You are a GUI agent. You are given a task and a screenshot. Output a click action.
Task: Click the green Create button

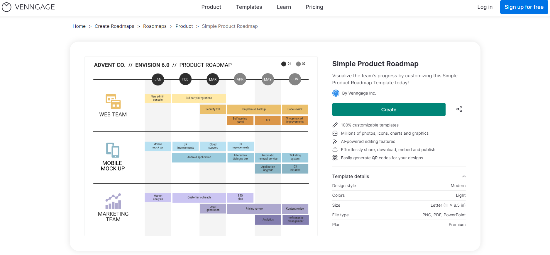[x=389, y=109]
